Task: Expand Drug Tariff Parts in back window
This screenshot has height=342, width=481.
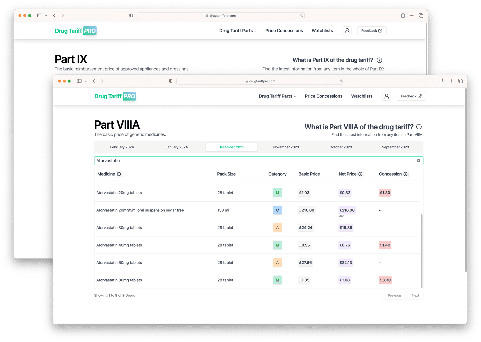Action: (237, 31)
